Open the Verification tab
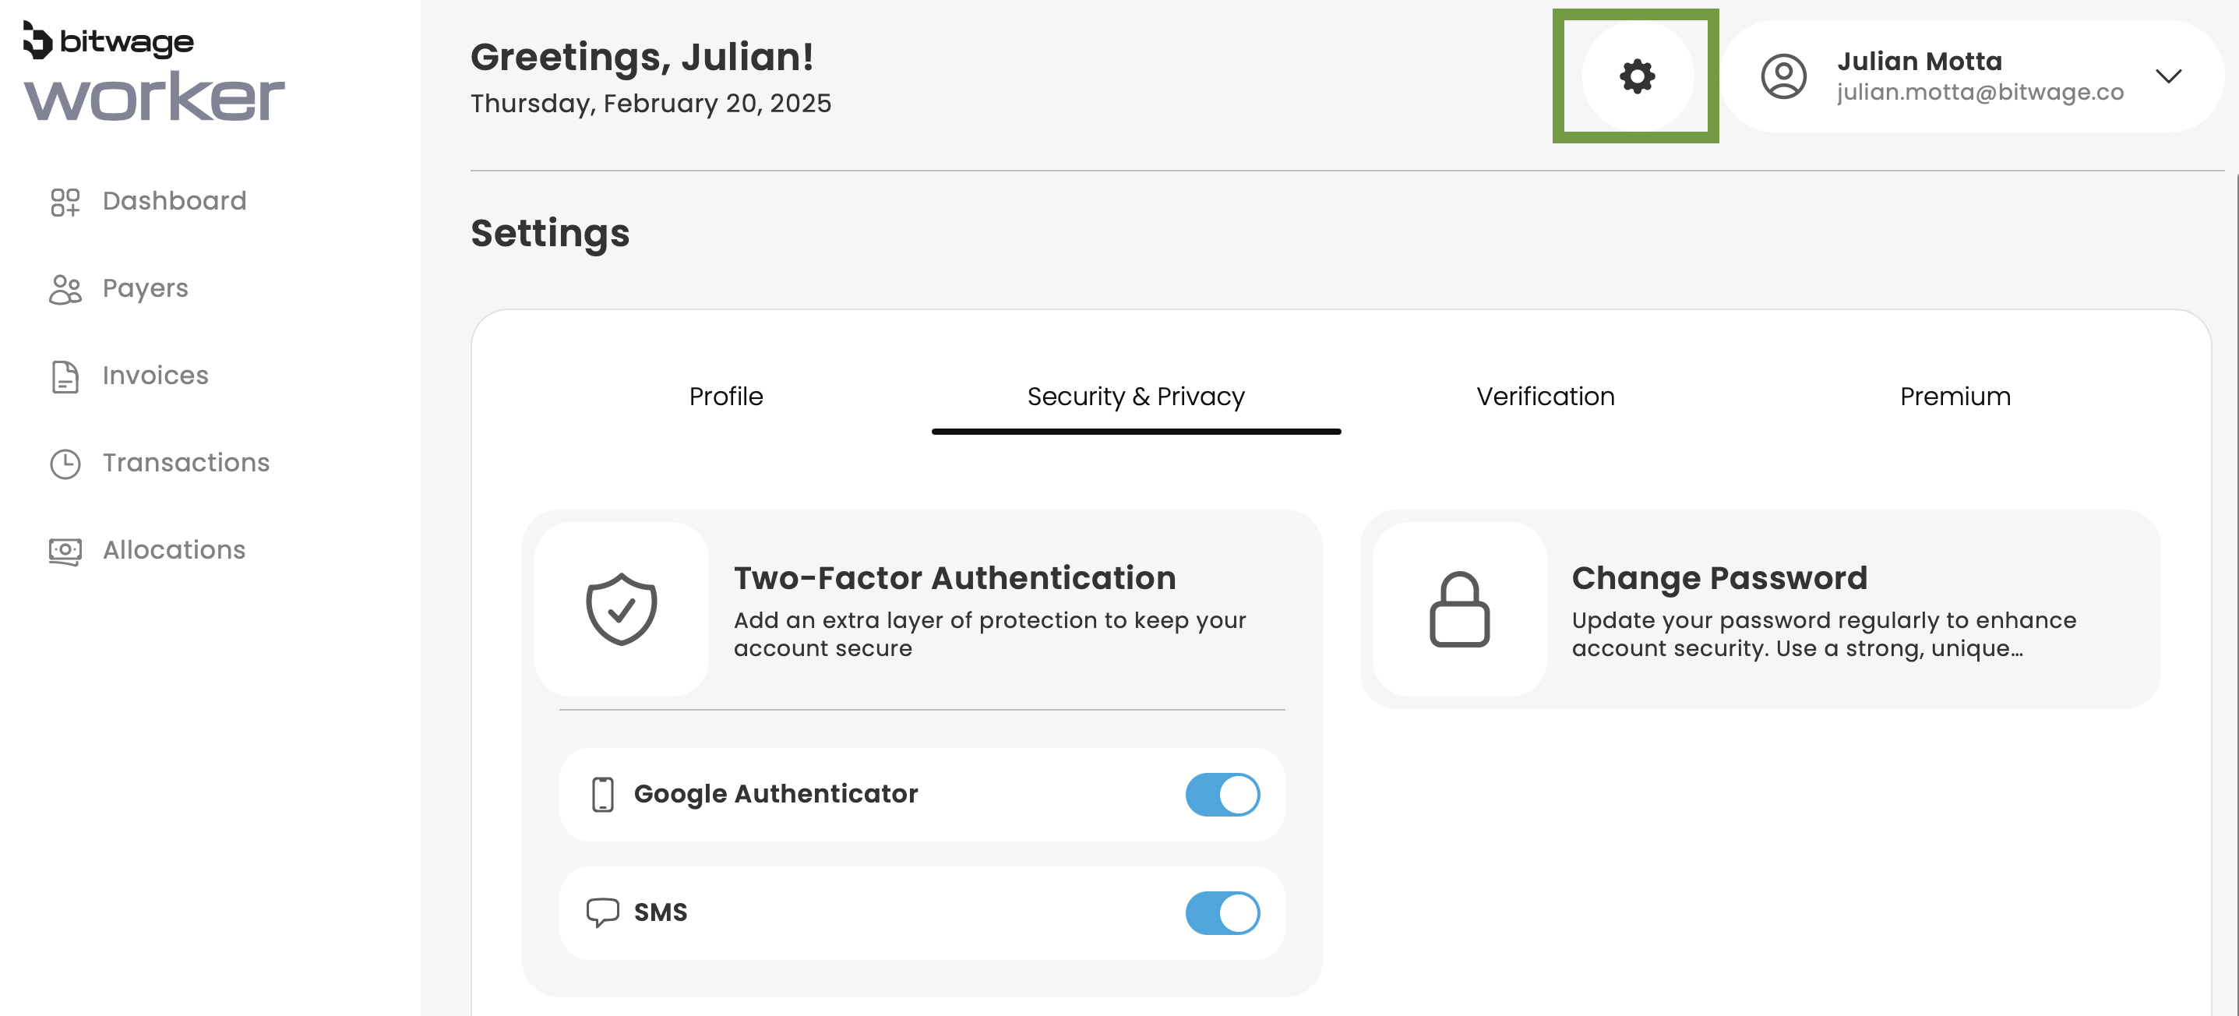This screenshot has height=1016, width=2239. (x=1545, y=397)
